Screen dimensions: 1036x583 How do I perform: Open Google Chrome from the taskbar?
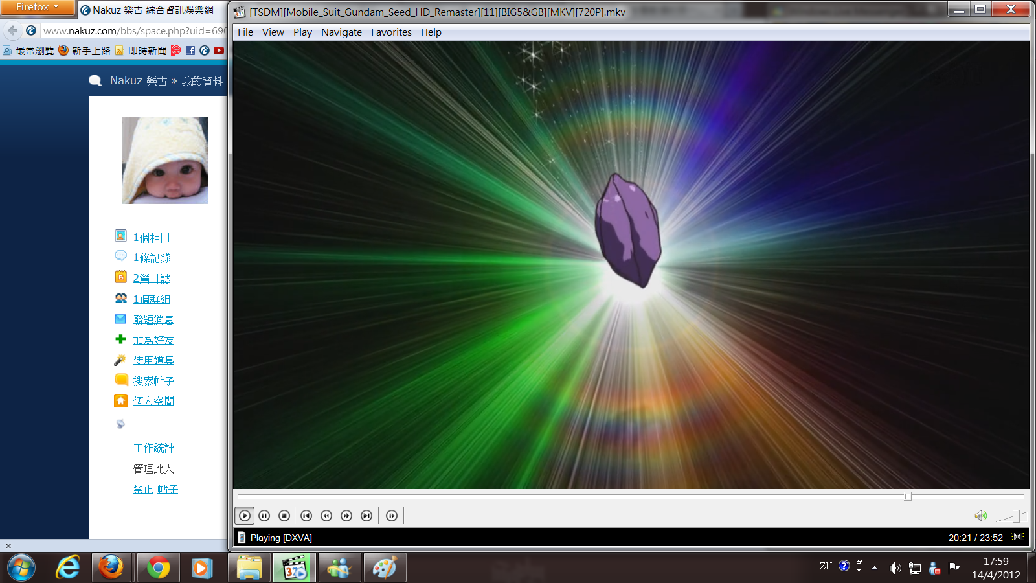coord(158,568)
